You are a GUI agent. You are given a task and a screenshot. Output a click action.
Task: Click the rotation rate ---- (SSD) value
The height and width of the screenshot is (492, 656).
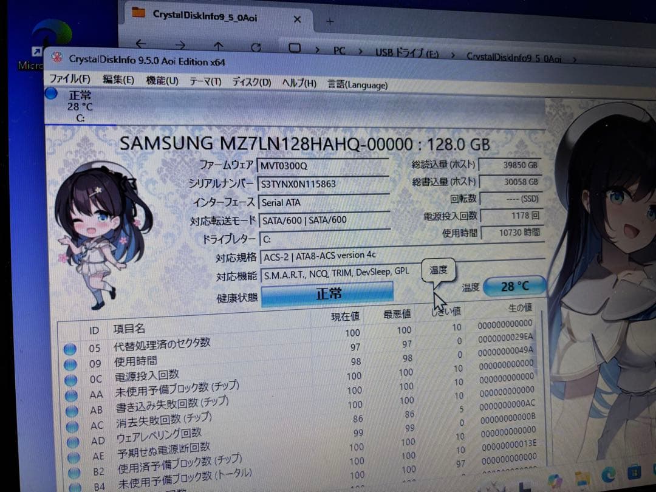tap(511, 199)
